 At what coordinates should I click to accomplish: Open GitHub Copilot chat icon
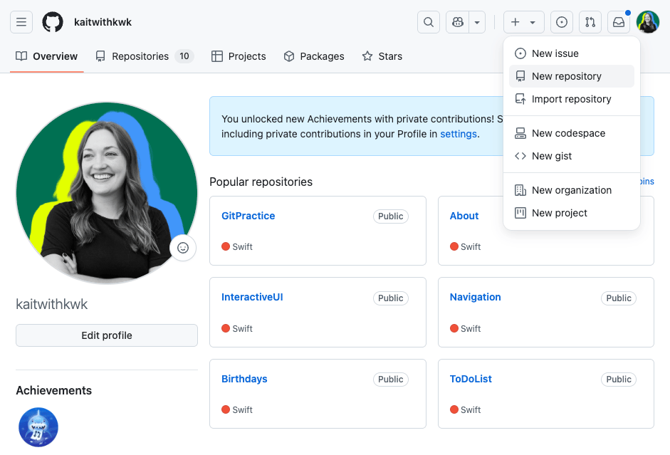click(458, 22)
